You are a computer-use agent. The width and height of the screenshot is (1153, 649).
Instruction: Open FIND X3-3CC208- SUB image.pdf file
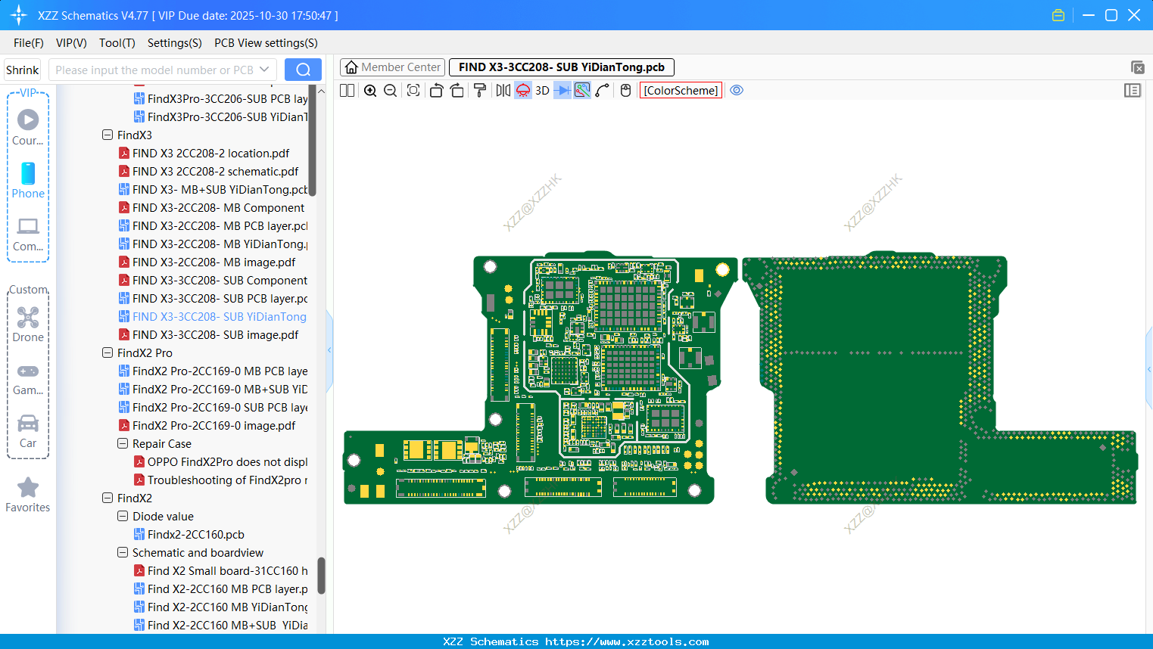point(215,335)
